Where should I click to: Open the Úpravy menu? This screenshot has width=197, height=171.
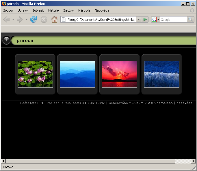23,10
